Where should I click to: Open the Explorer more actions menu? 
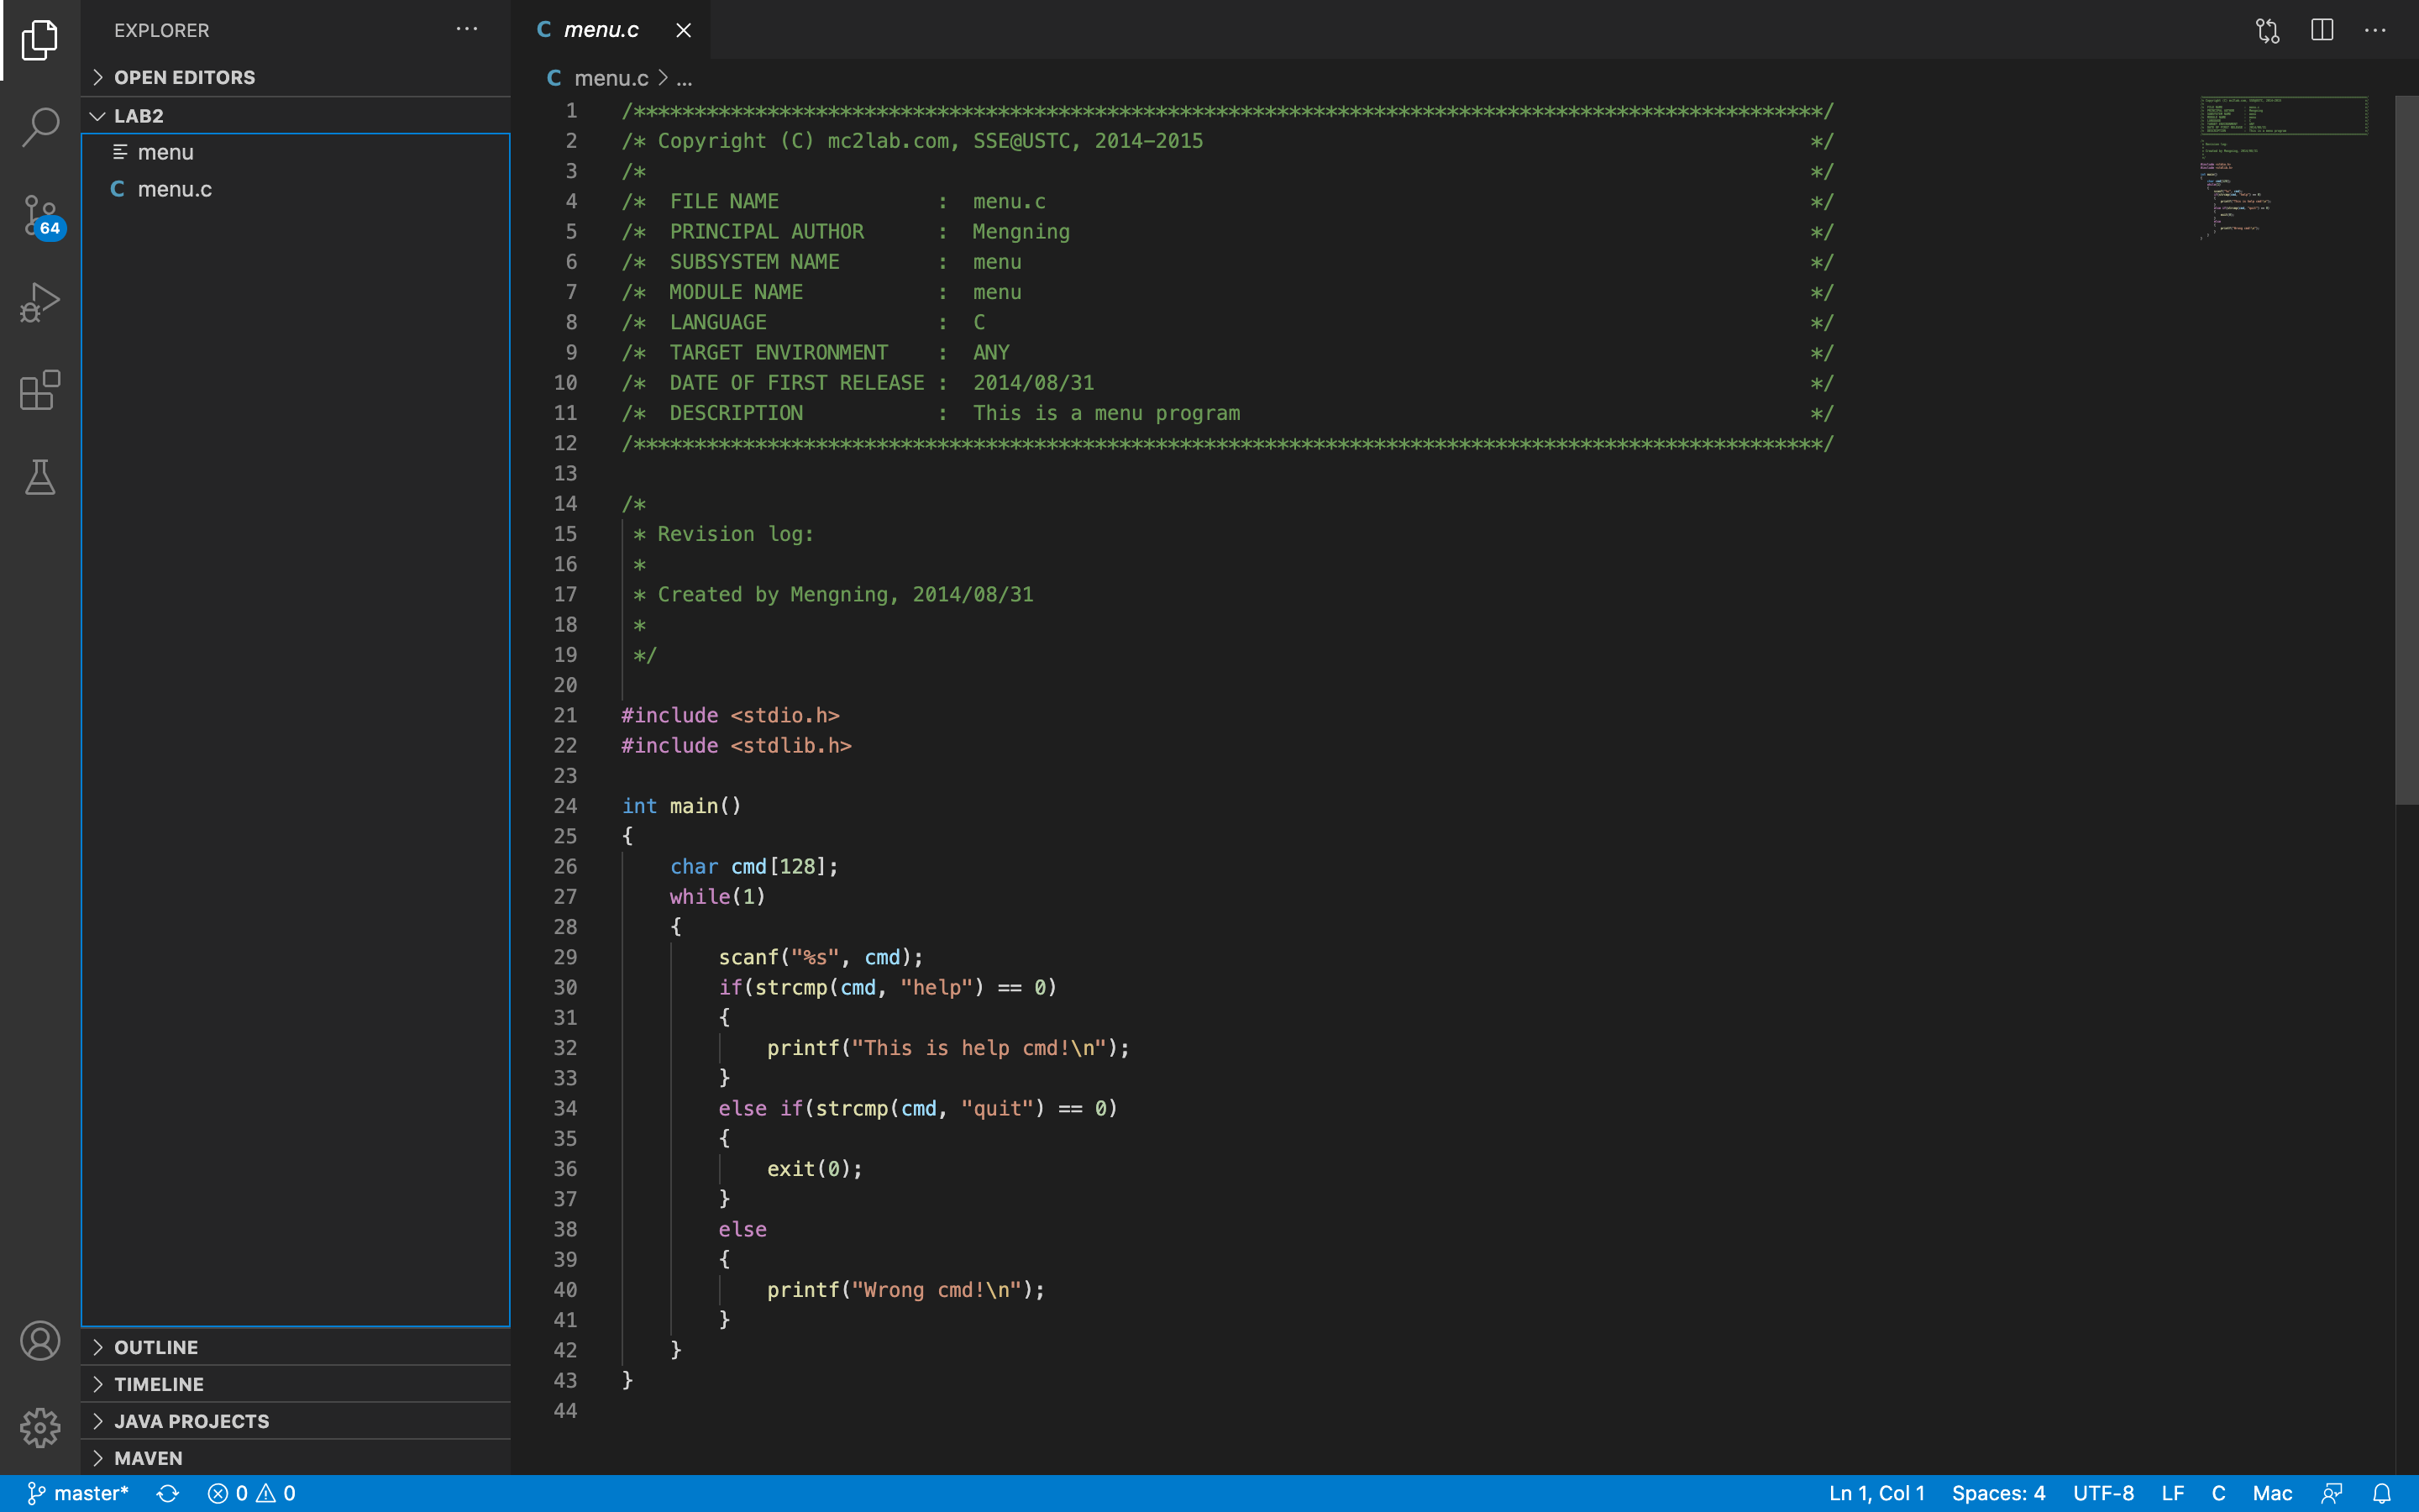pyautogui.click(x=467, y=30)
